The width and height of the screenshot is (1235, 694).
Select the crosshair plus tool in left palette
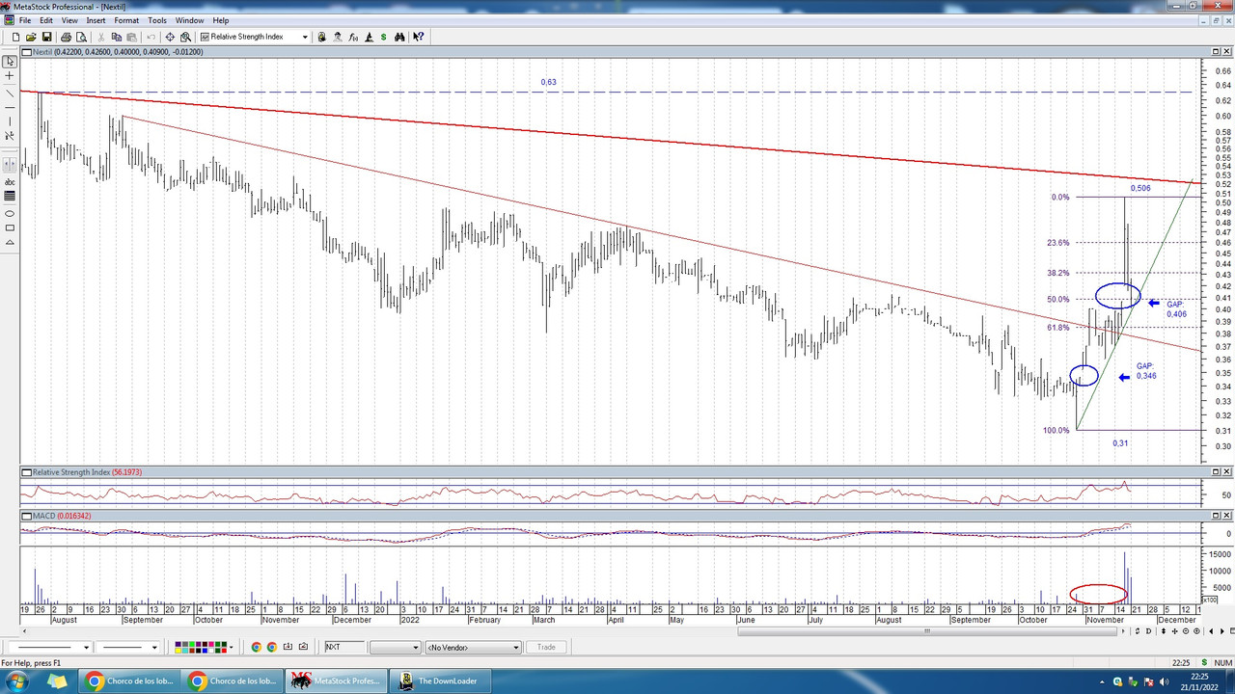(10, 76)
